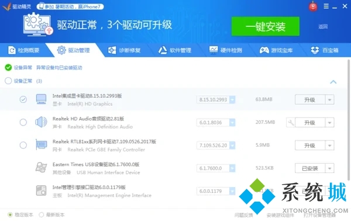This screenshot has height=221, width=351.
Task: Expand arrow beside 已安装 button
Action: click(x=329, y=168)
